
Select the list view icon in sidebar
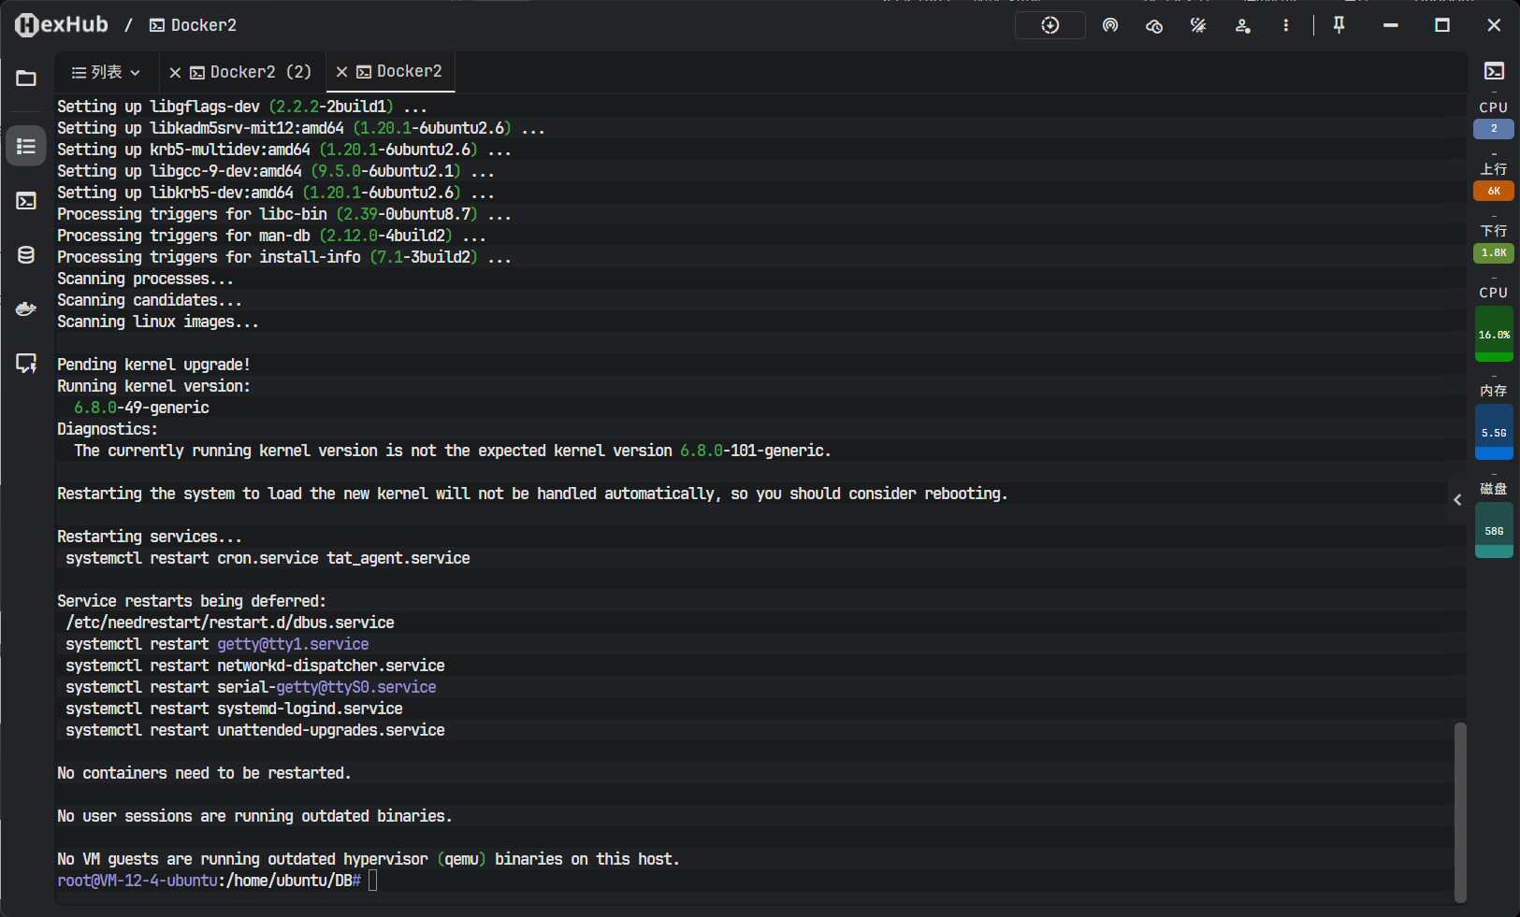tap(26, 146)
